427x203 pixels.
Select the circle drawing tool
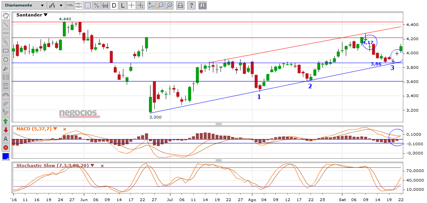(x=6, y=60)
